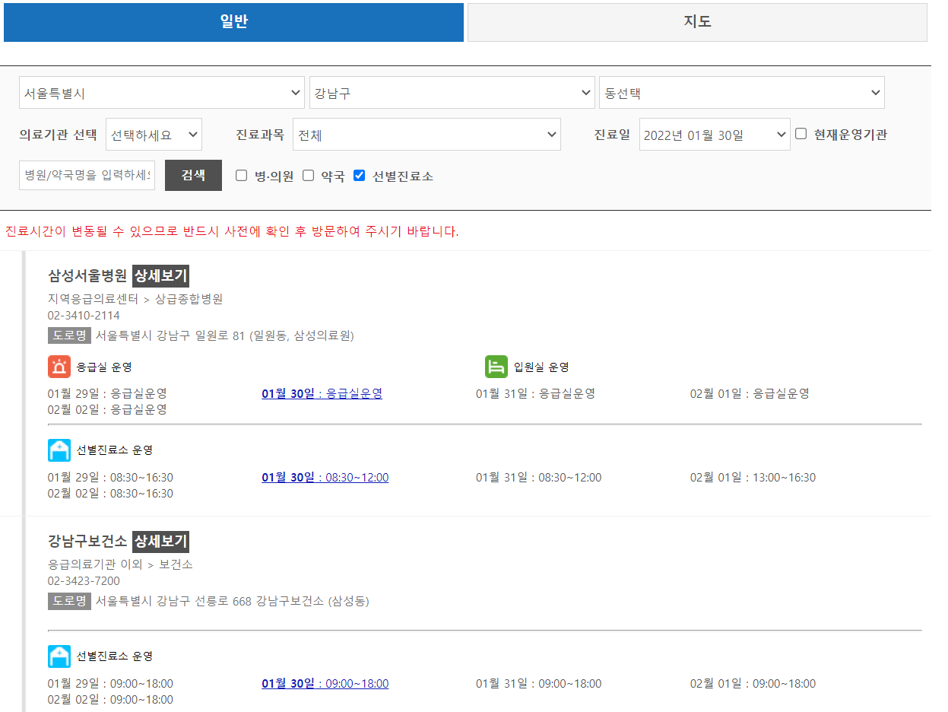Viewport: 948px width, 712px height.
Task: Click the 01월 30일 09:00~18:00 link
Action: click(325, 684)
